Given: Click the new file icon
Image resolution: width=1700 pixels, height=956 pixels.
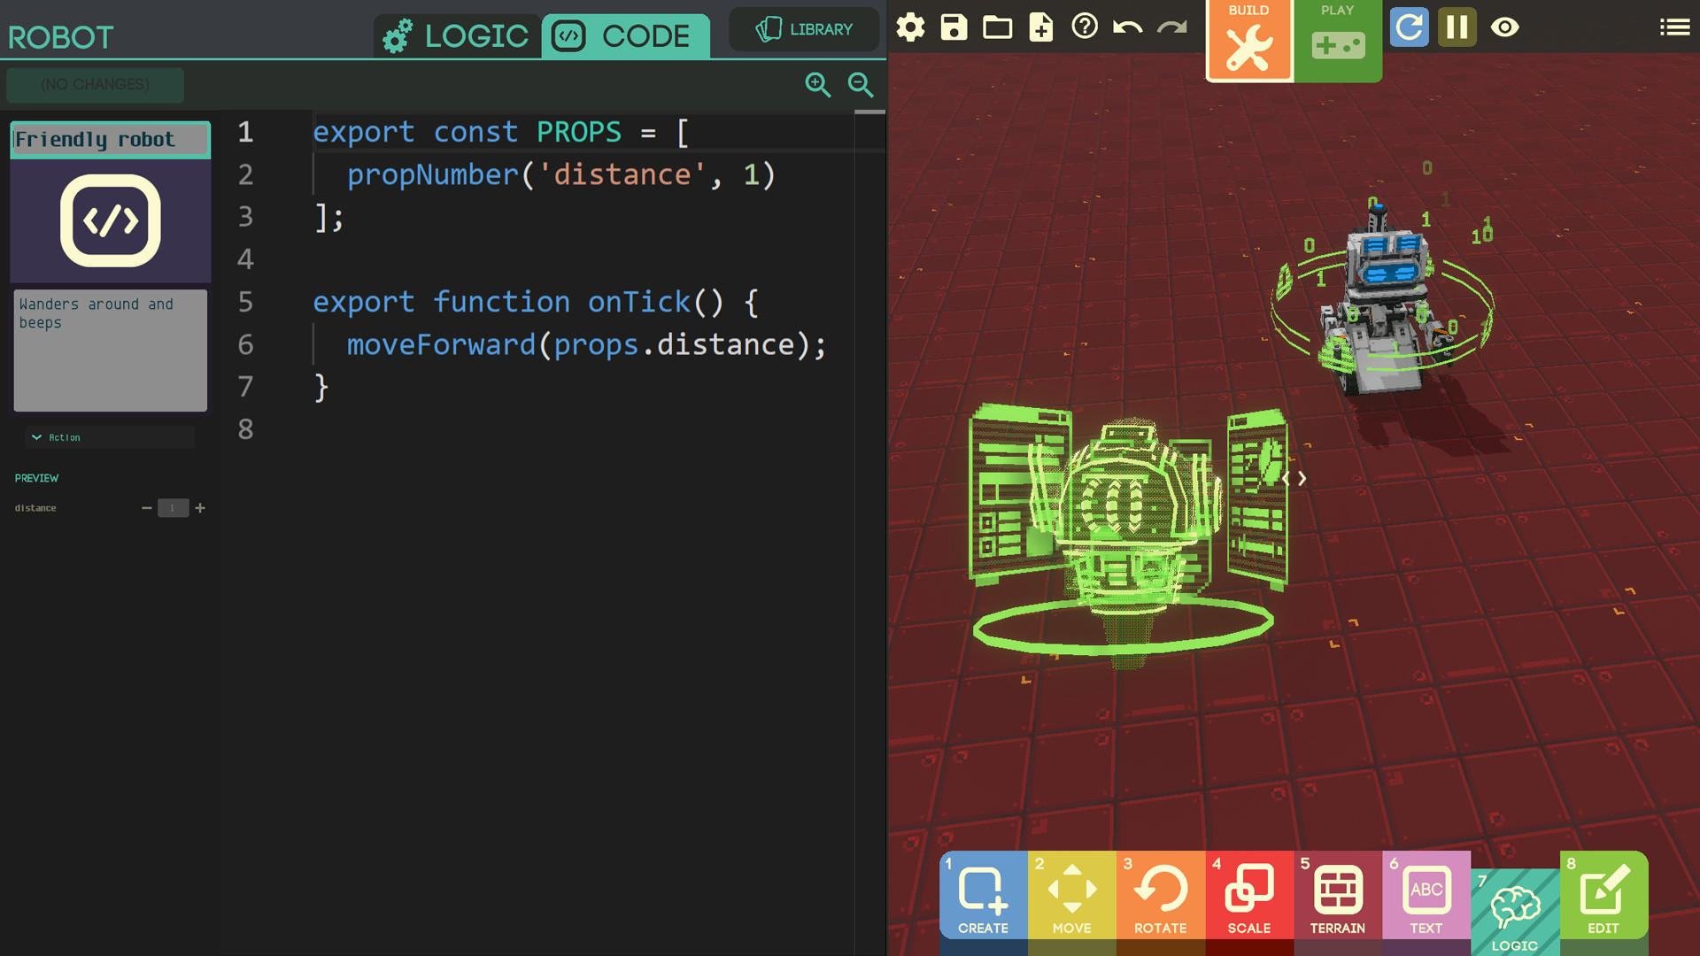Looking at the screenshot, I should pos(1040,27).
